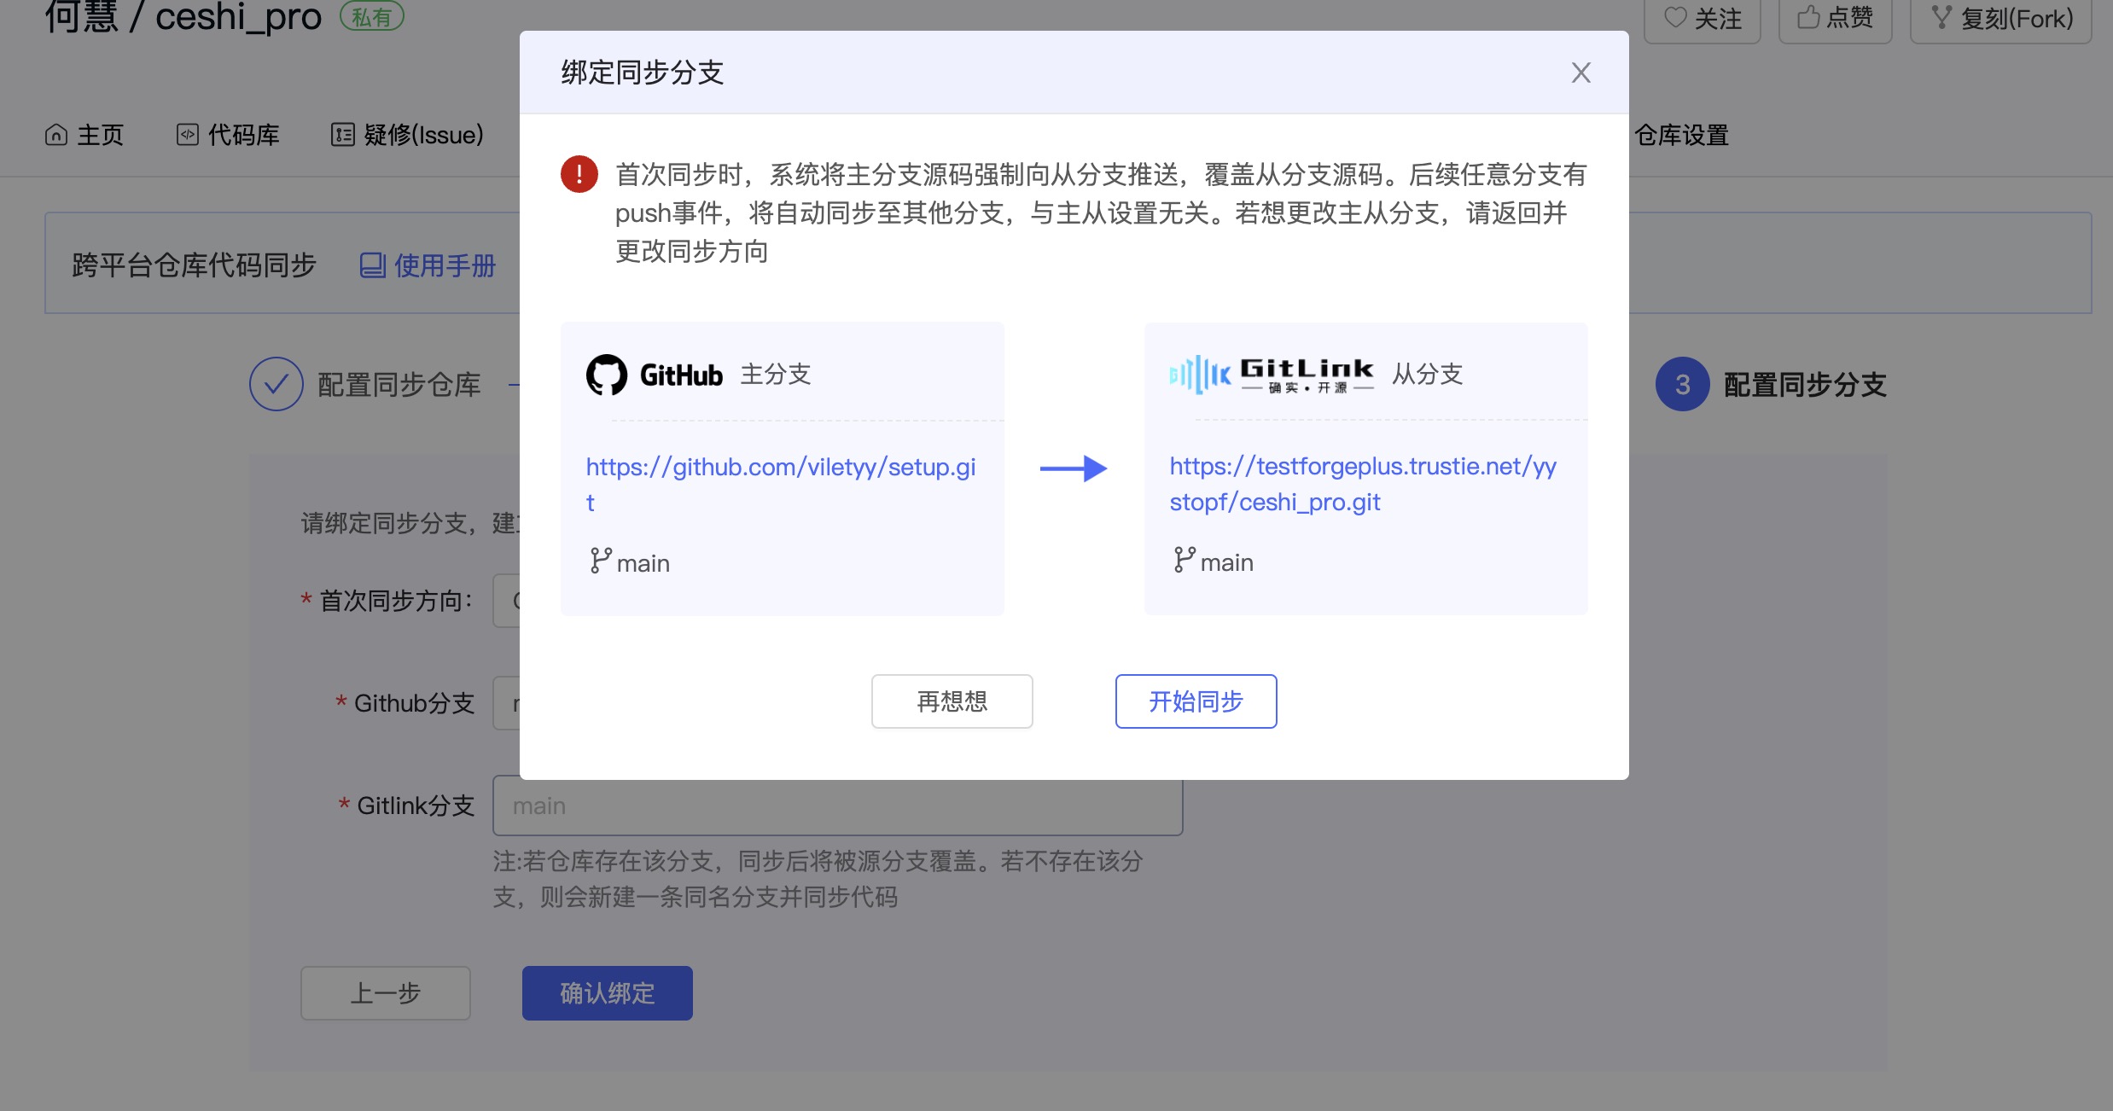This screenshot has width=2113, height=1111.
Task: Open the 代码库 tab
Action: click(228, 135)
